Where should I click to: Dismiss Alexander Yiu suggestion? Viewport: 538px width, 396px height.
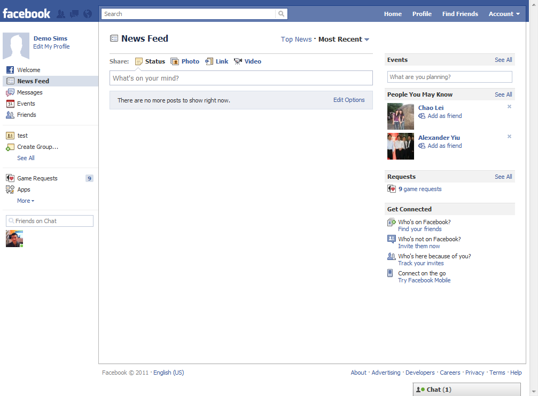point(510,137)
